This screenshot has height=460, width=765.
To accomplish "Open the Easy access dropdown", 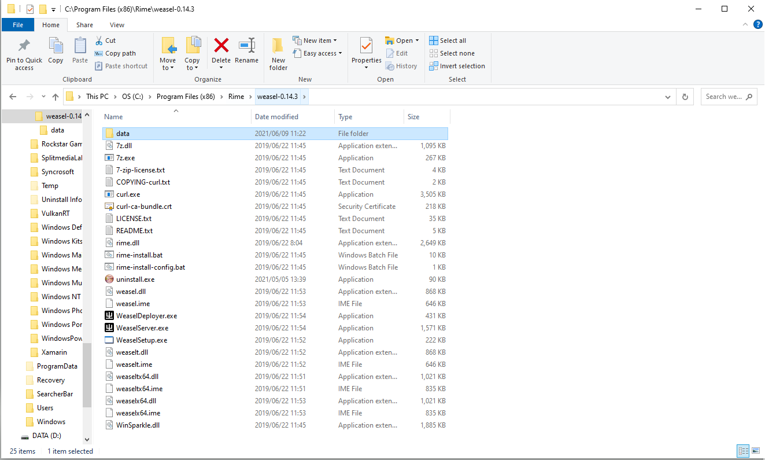I will click(317, 53).
